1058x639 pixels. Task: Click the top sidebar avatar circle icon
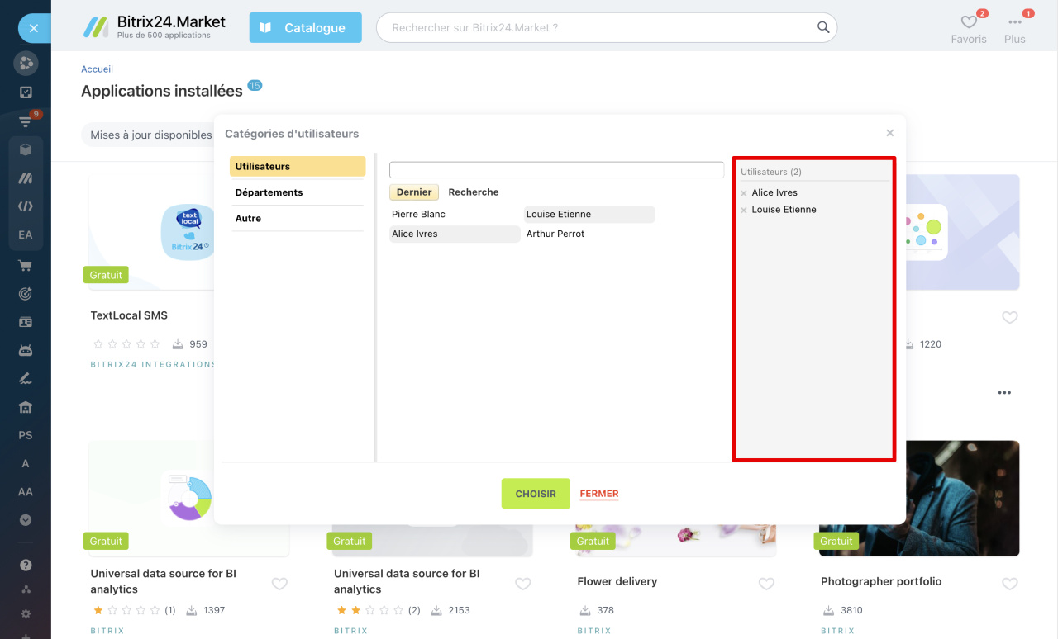click(26, 64)
